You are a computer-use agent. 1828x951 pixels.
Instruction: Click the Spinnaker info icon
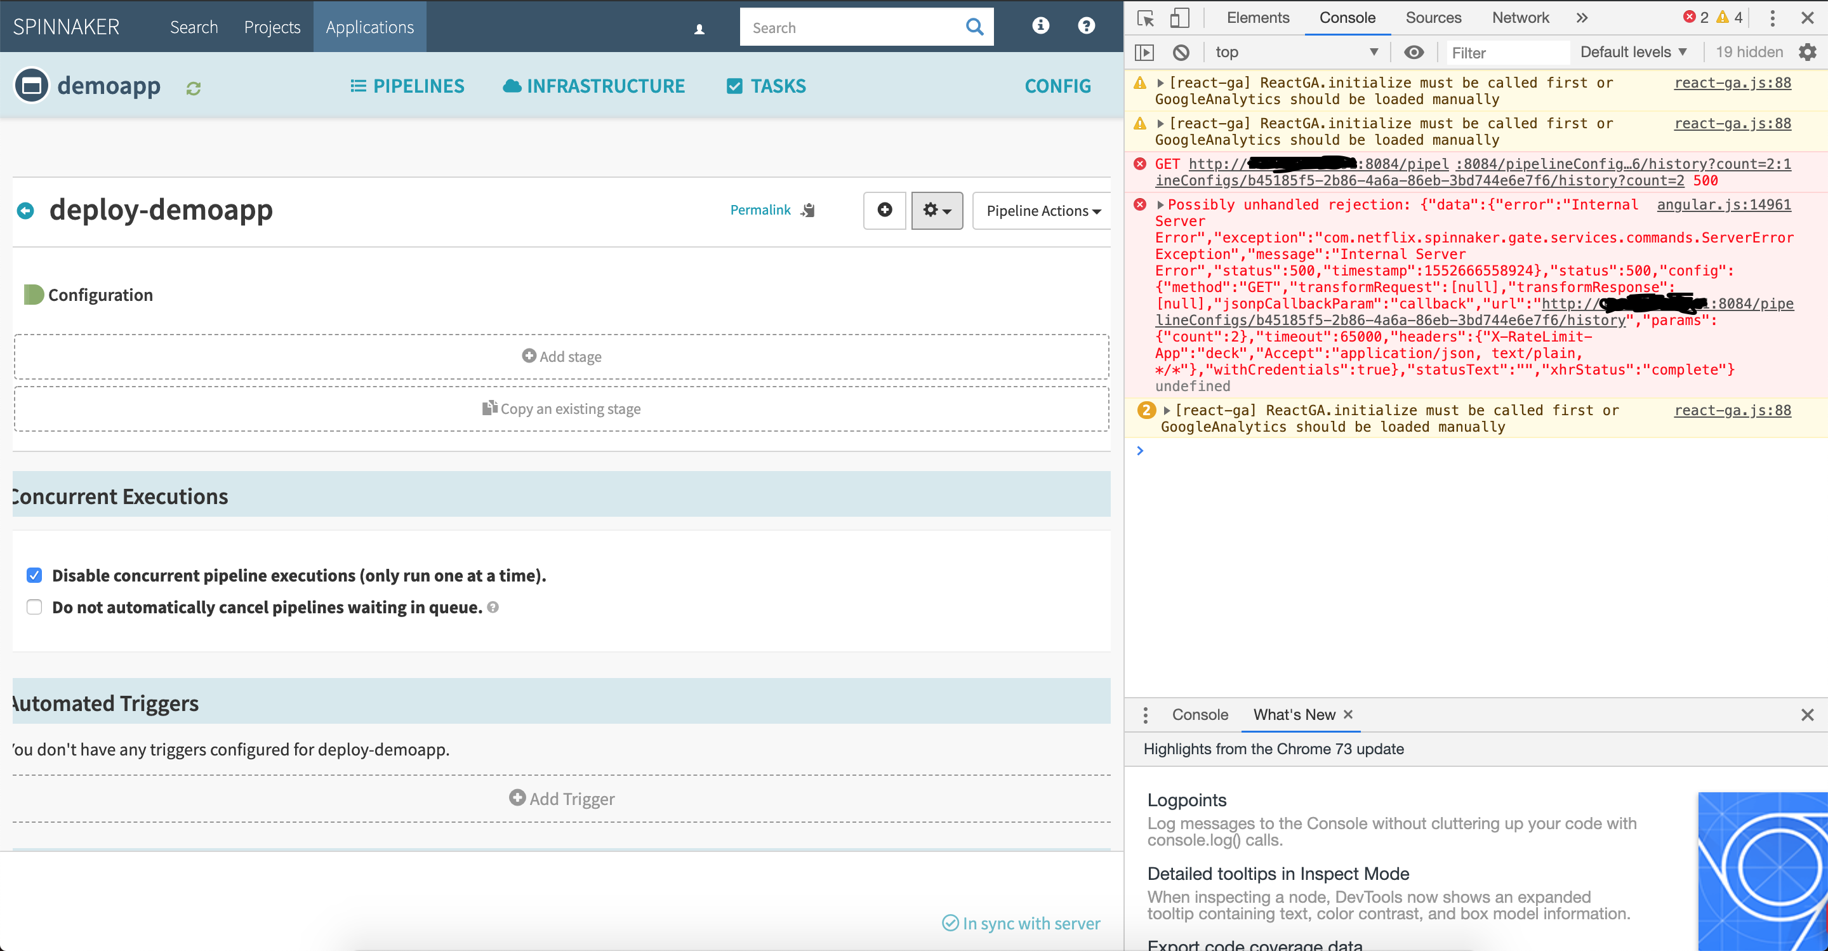(1040, 26)
